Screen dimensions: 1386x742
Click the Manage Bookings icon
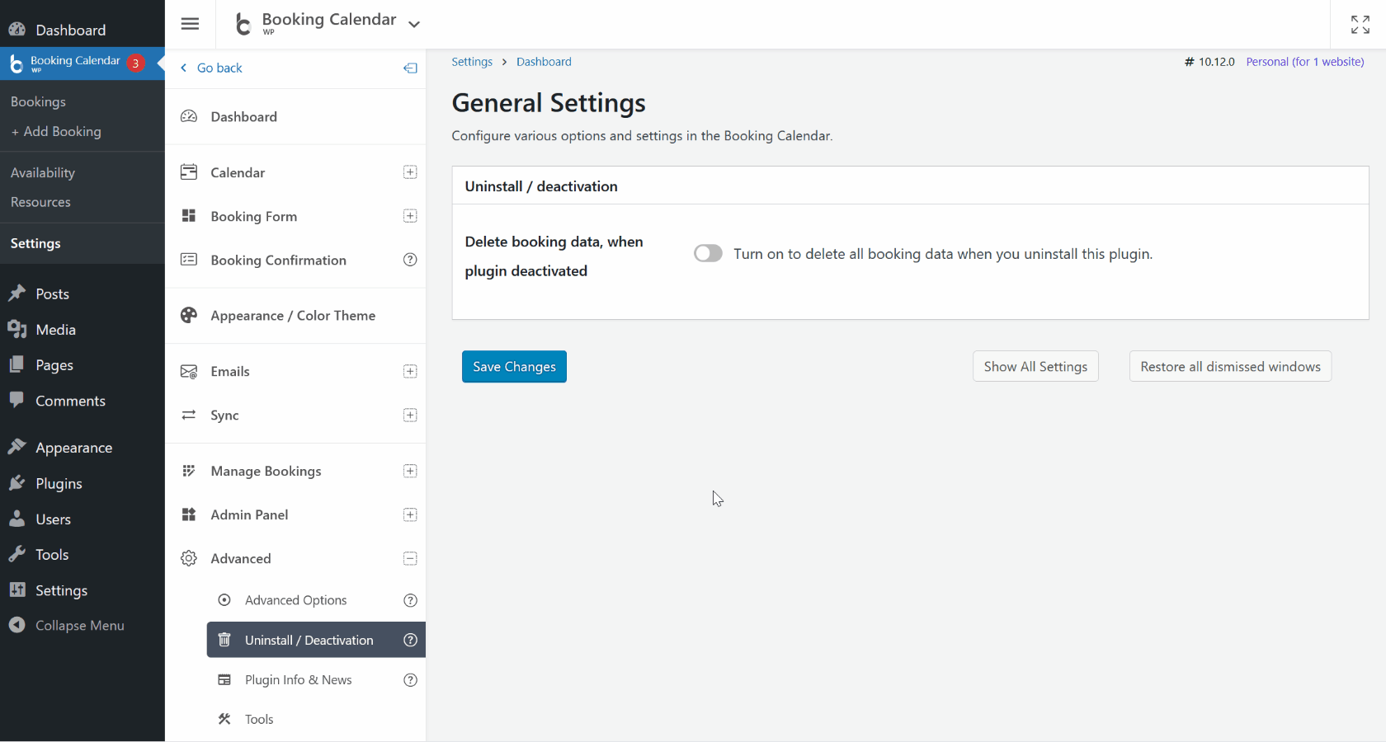[x=189, y=471]
